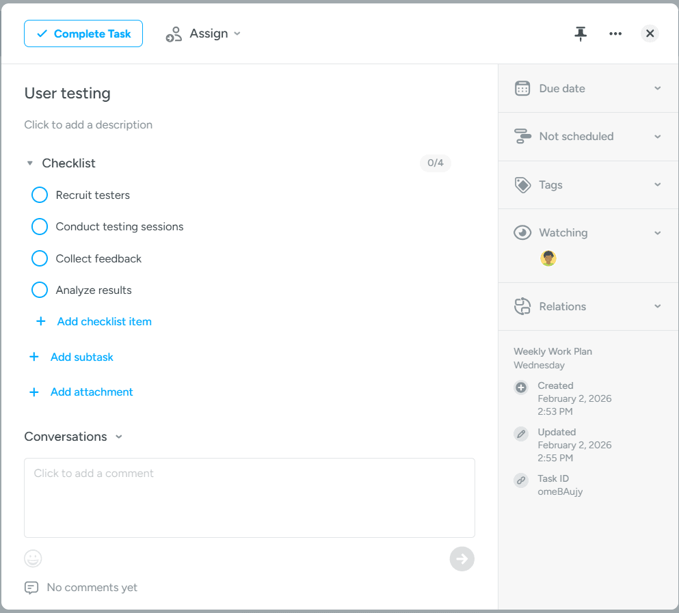Screen dimensions: 679x613
Task: Pin this task with the pin icon
Action: tap(581, 33)
